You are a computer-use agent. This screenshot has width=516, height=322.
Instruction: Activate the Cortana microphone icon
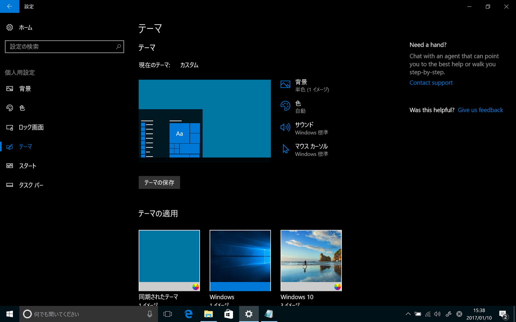150,314
